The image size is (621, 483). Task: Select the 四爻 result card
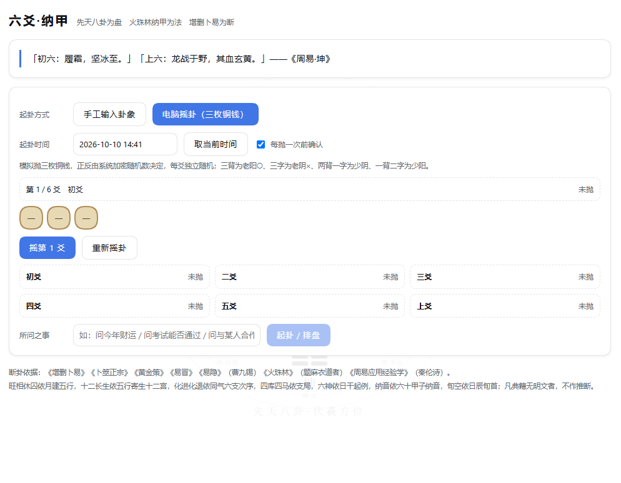coord(114,306)
